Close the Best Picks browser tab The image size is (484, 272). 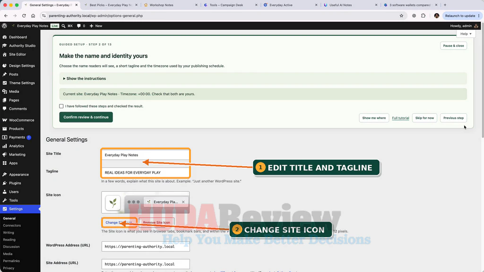(x=137, y=5)
